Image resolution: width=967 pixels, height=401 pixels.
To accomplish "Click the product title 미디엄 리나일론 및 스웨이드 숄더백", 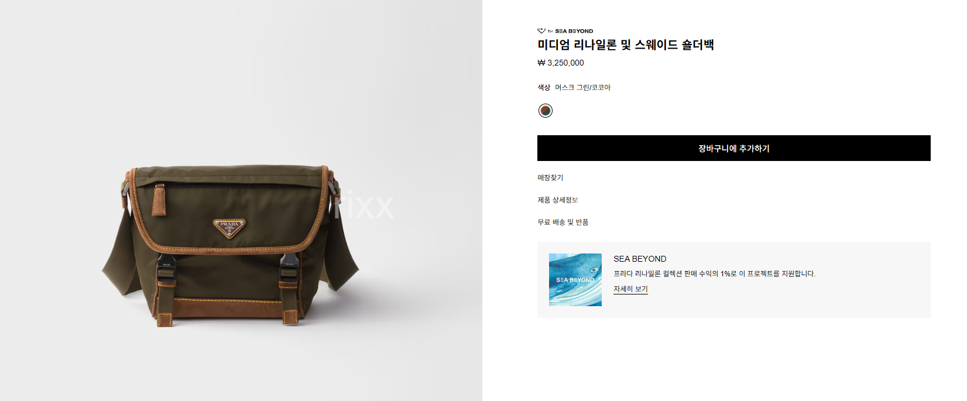I will 626,45.
